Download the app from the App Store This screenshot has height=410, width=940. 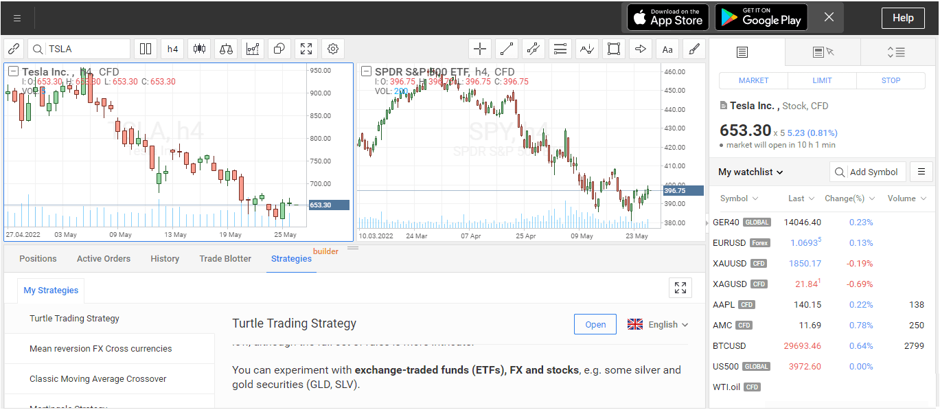pos(667,17)
